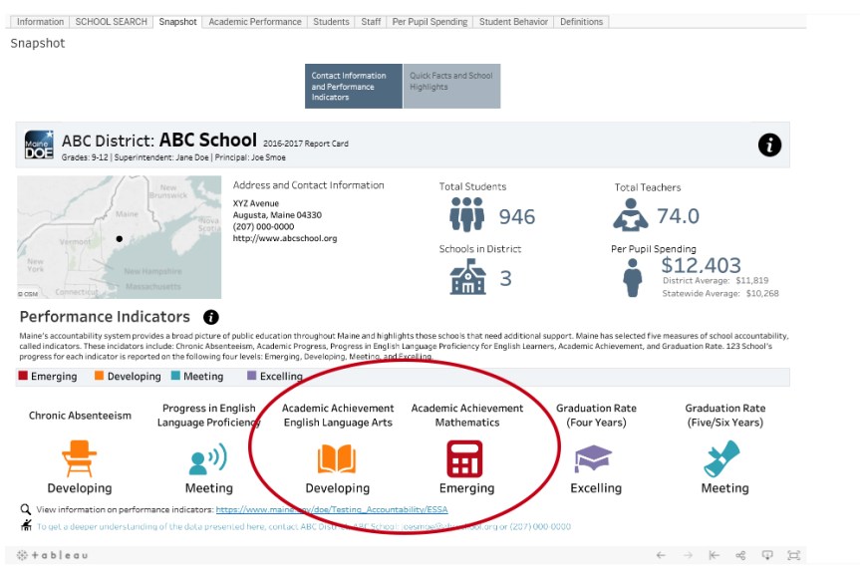Click the Tableau share icon

pos(740,555)
